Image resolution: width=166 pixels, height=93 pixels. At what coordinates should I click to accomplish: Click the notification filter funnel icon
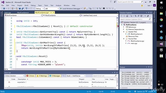point(111,2)
